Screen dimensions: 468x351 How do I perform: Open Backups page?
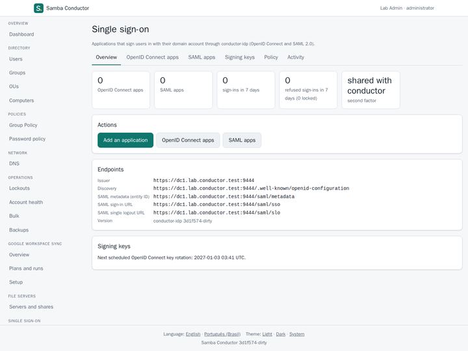pyautogui.click(x=19, y=230)
